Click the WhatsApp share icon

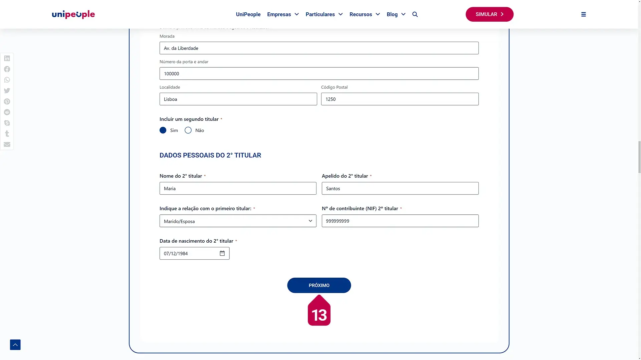coord(7,80)
